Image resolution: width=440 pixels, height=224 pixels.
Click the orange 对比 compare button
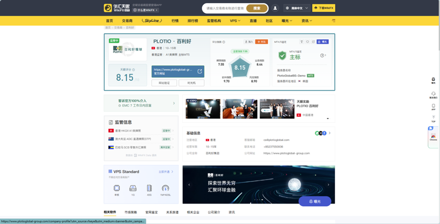[x=261, y=42]
